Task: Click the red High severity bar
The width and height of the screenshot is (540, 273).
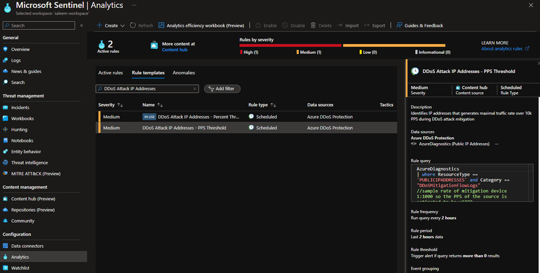Action: pyautogui.click(x=290, y=45)
